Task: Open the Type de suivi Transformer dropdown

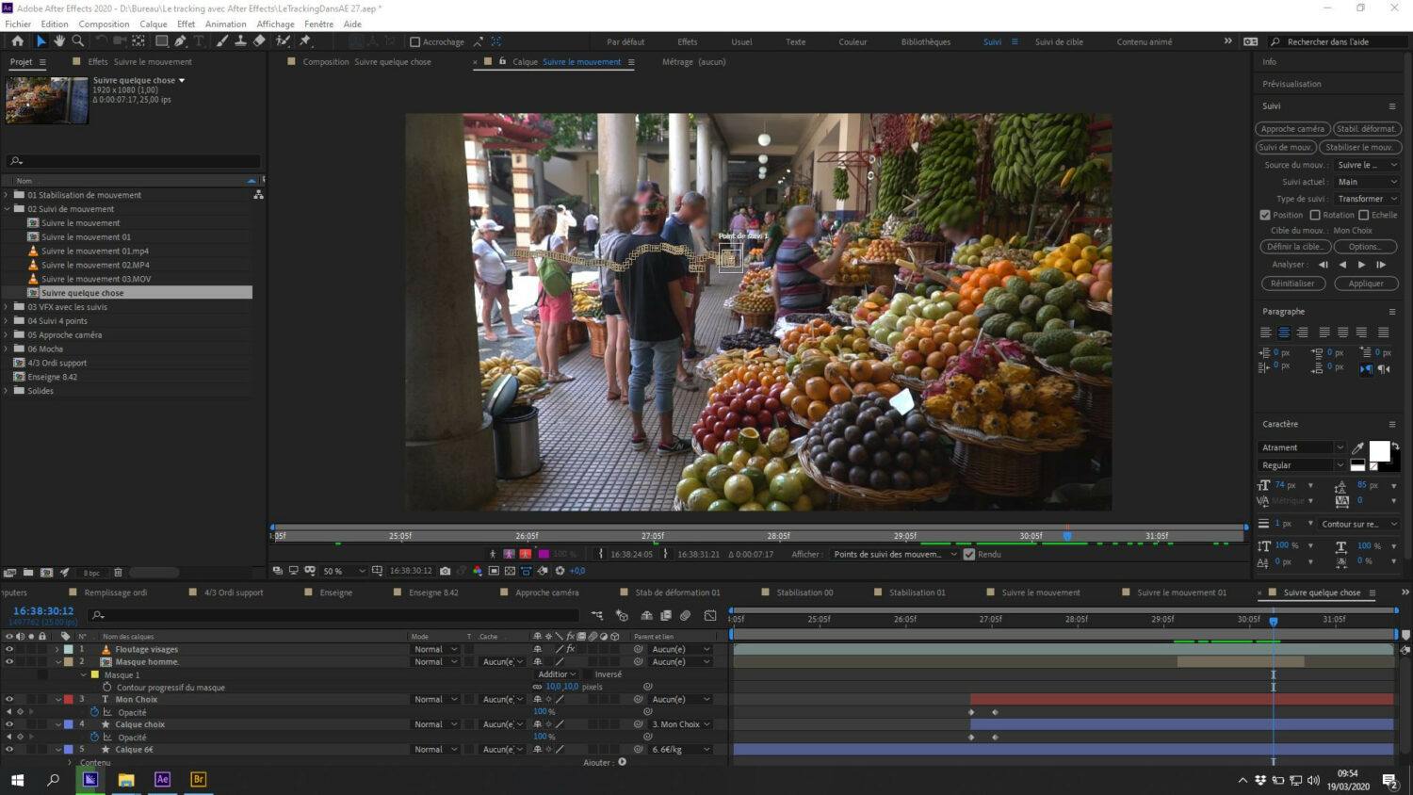Action: point(1367,199)
